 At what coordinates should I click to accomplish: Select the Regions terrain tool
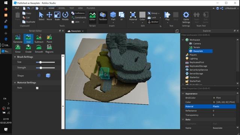[x=49, y=49]
